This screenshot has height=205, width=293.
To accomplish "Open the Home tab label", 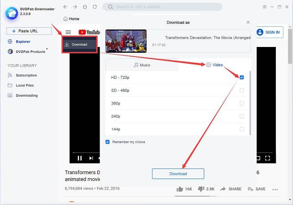I will (x=74, y=19).
